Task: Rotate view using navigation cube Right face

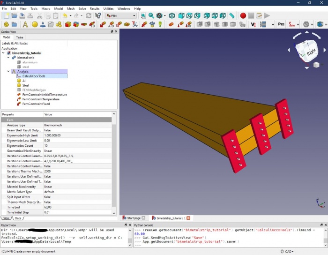Action: (311, 52)
